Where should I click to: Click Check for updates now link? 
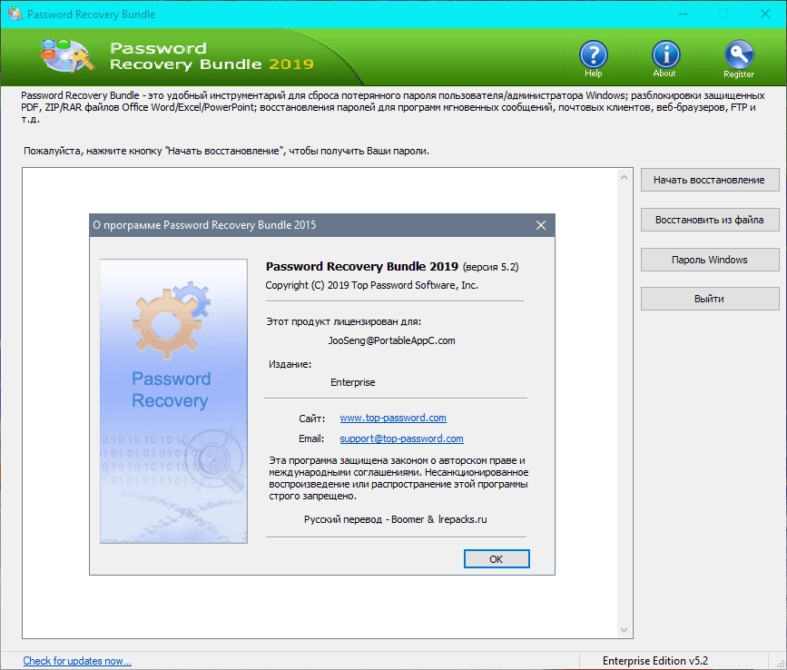pyautogui.click(x=77, y=661)
